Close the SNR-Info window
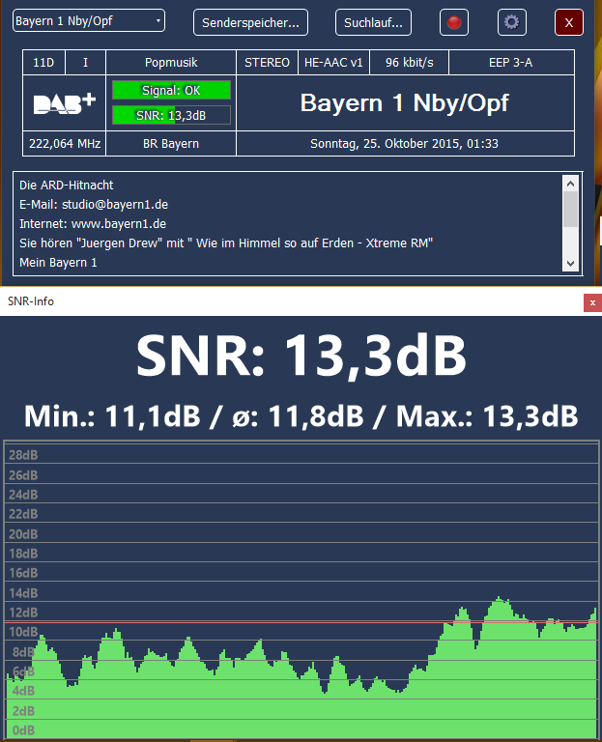 pos(591,302)
